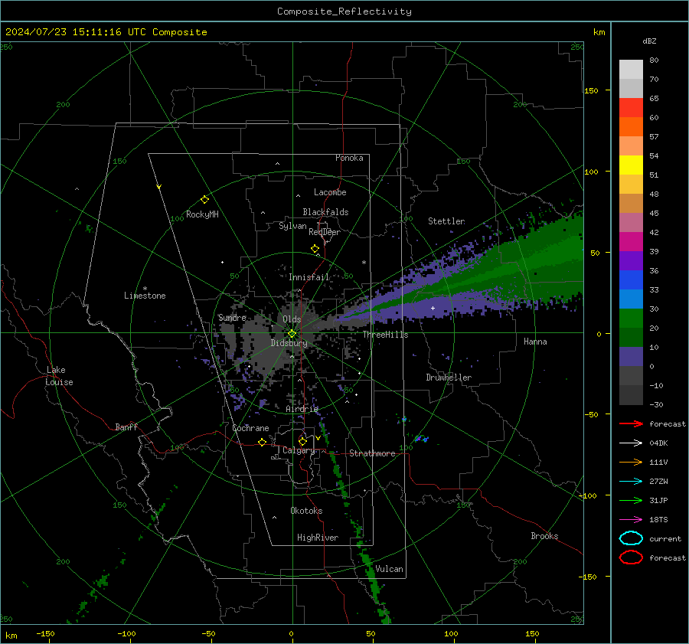The image size is (689, 644).
Task: Click the Ponoka city label
Action: pyautogui.click(x=349, y=158)
